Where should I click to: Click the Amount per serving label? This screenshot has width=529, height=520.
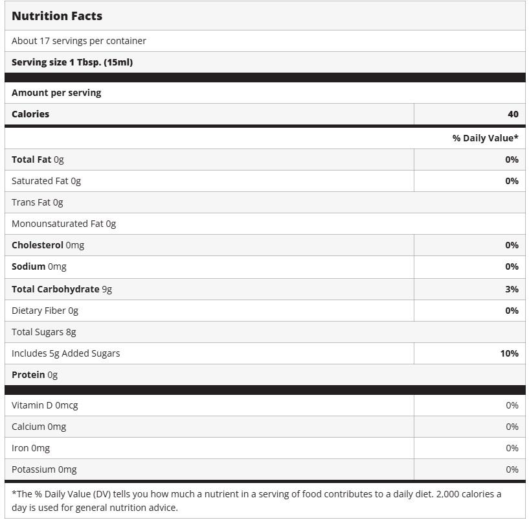tap(56, 93)
